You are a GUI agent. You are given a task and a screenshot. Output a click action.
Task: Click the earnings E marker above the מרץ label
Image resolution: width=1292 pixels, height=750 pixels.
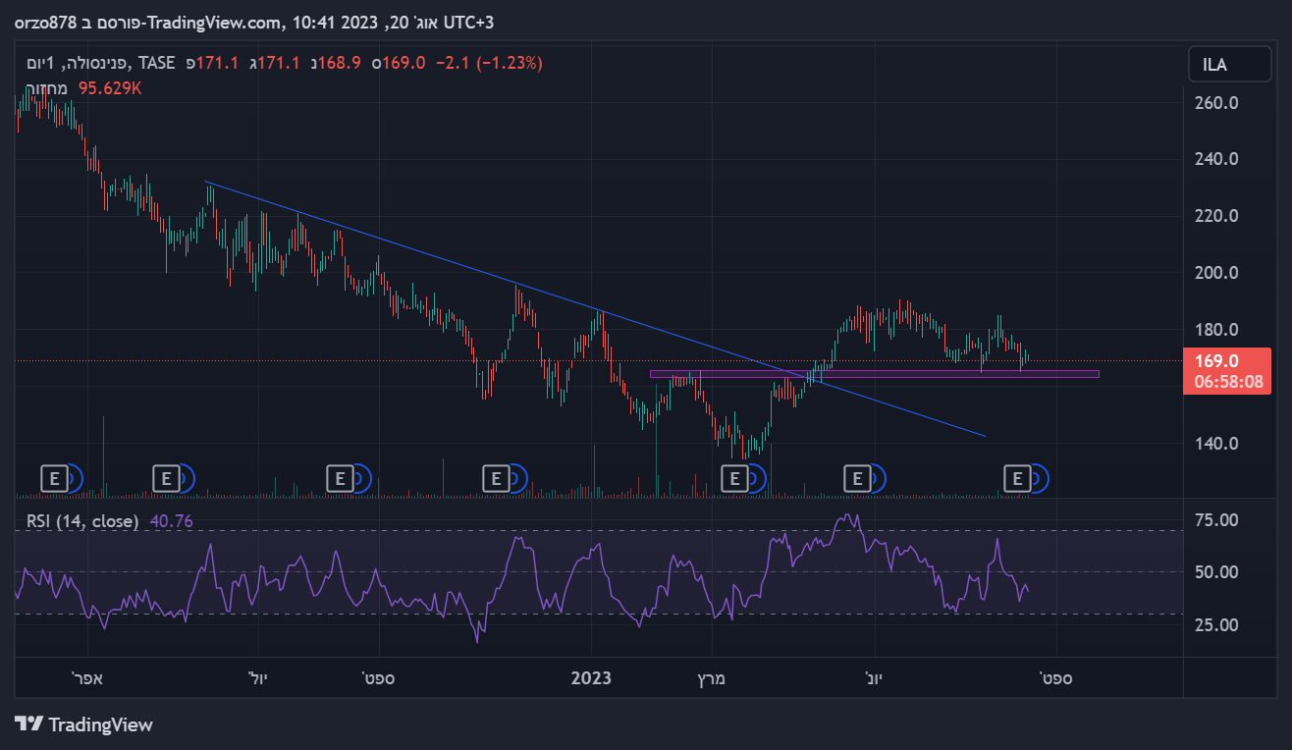[x=733, y=479]
